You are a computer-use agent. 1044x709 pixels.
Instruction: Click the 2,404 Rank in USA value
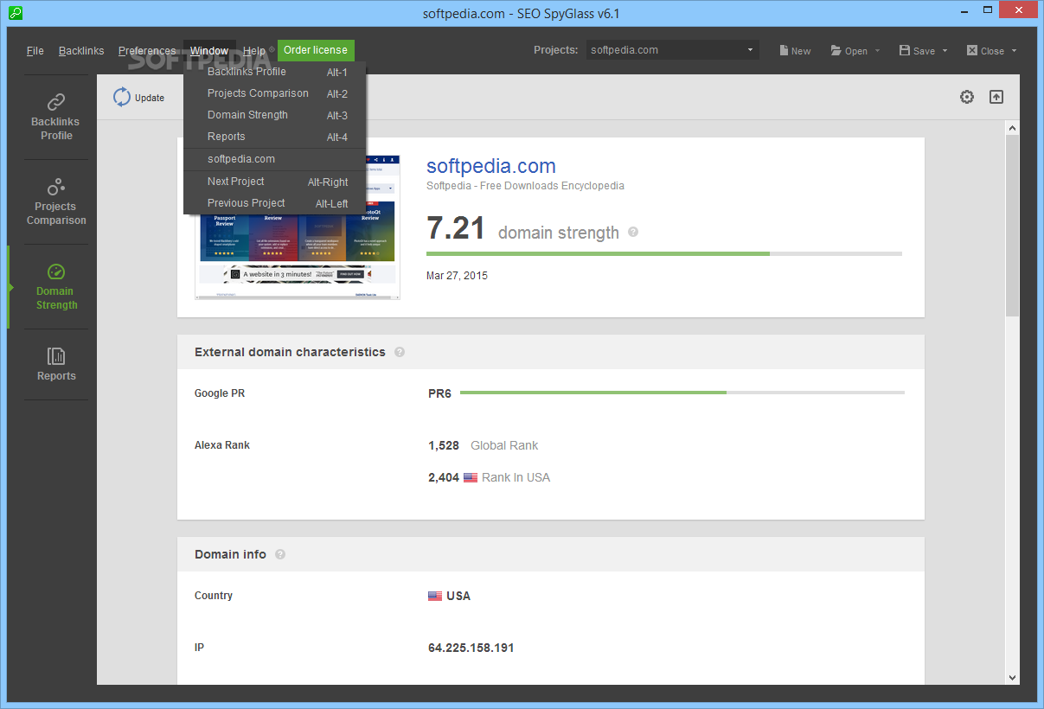[444, 477]
